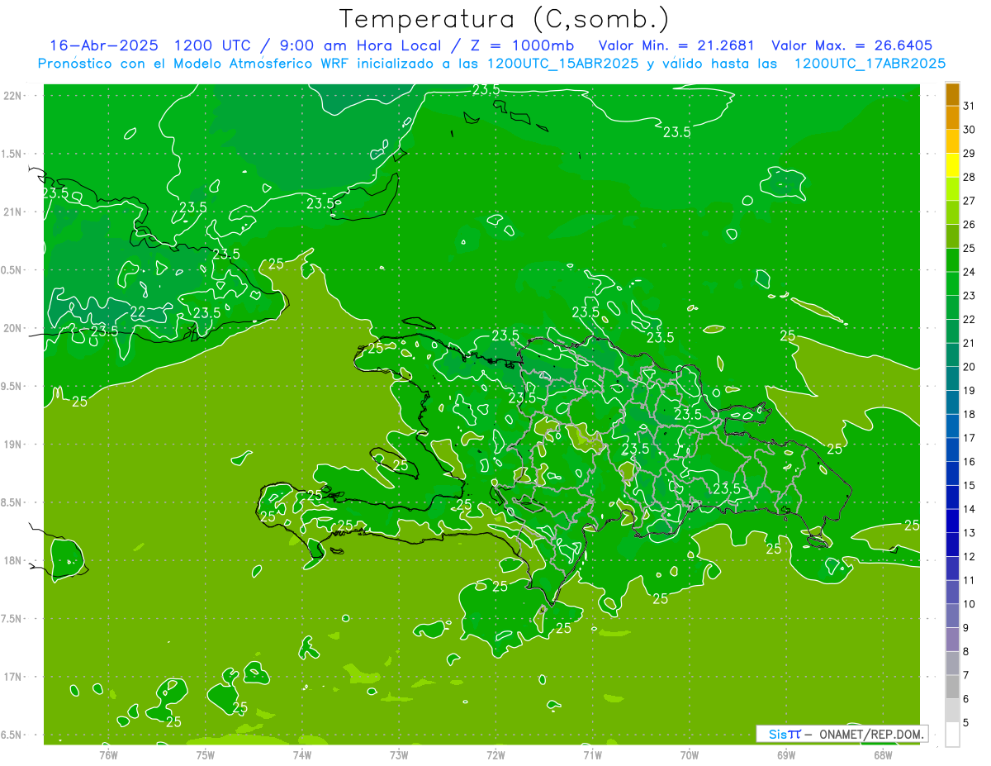
Task: Click the "17N" latitude axis label
Action: pos(12,677)
